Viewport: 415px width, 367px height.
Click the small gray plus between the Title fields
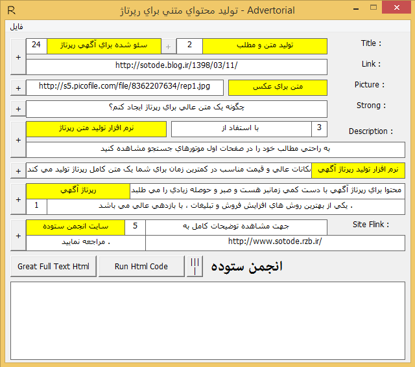click(168, 47)
